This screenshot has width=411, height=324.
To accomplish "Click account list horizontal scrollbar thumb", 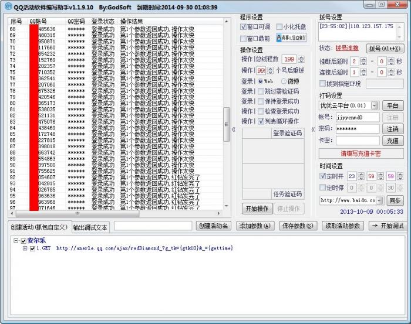I will [x=78, y=213].
